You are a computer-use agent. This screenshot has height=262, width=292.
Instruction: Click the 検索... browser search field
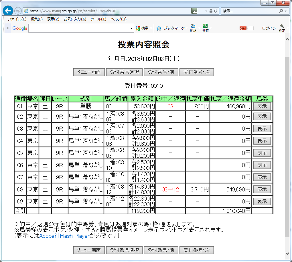[x=250, y=11]
